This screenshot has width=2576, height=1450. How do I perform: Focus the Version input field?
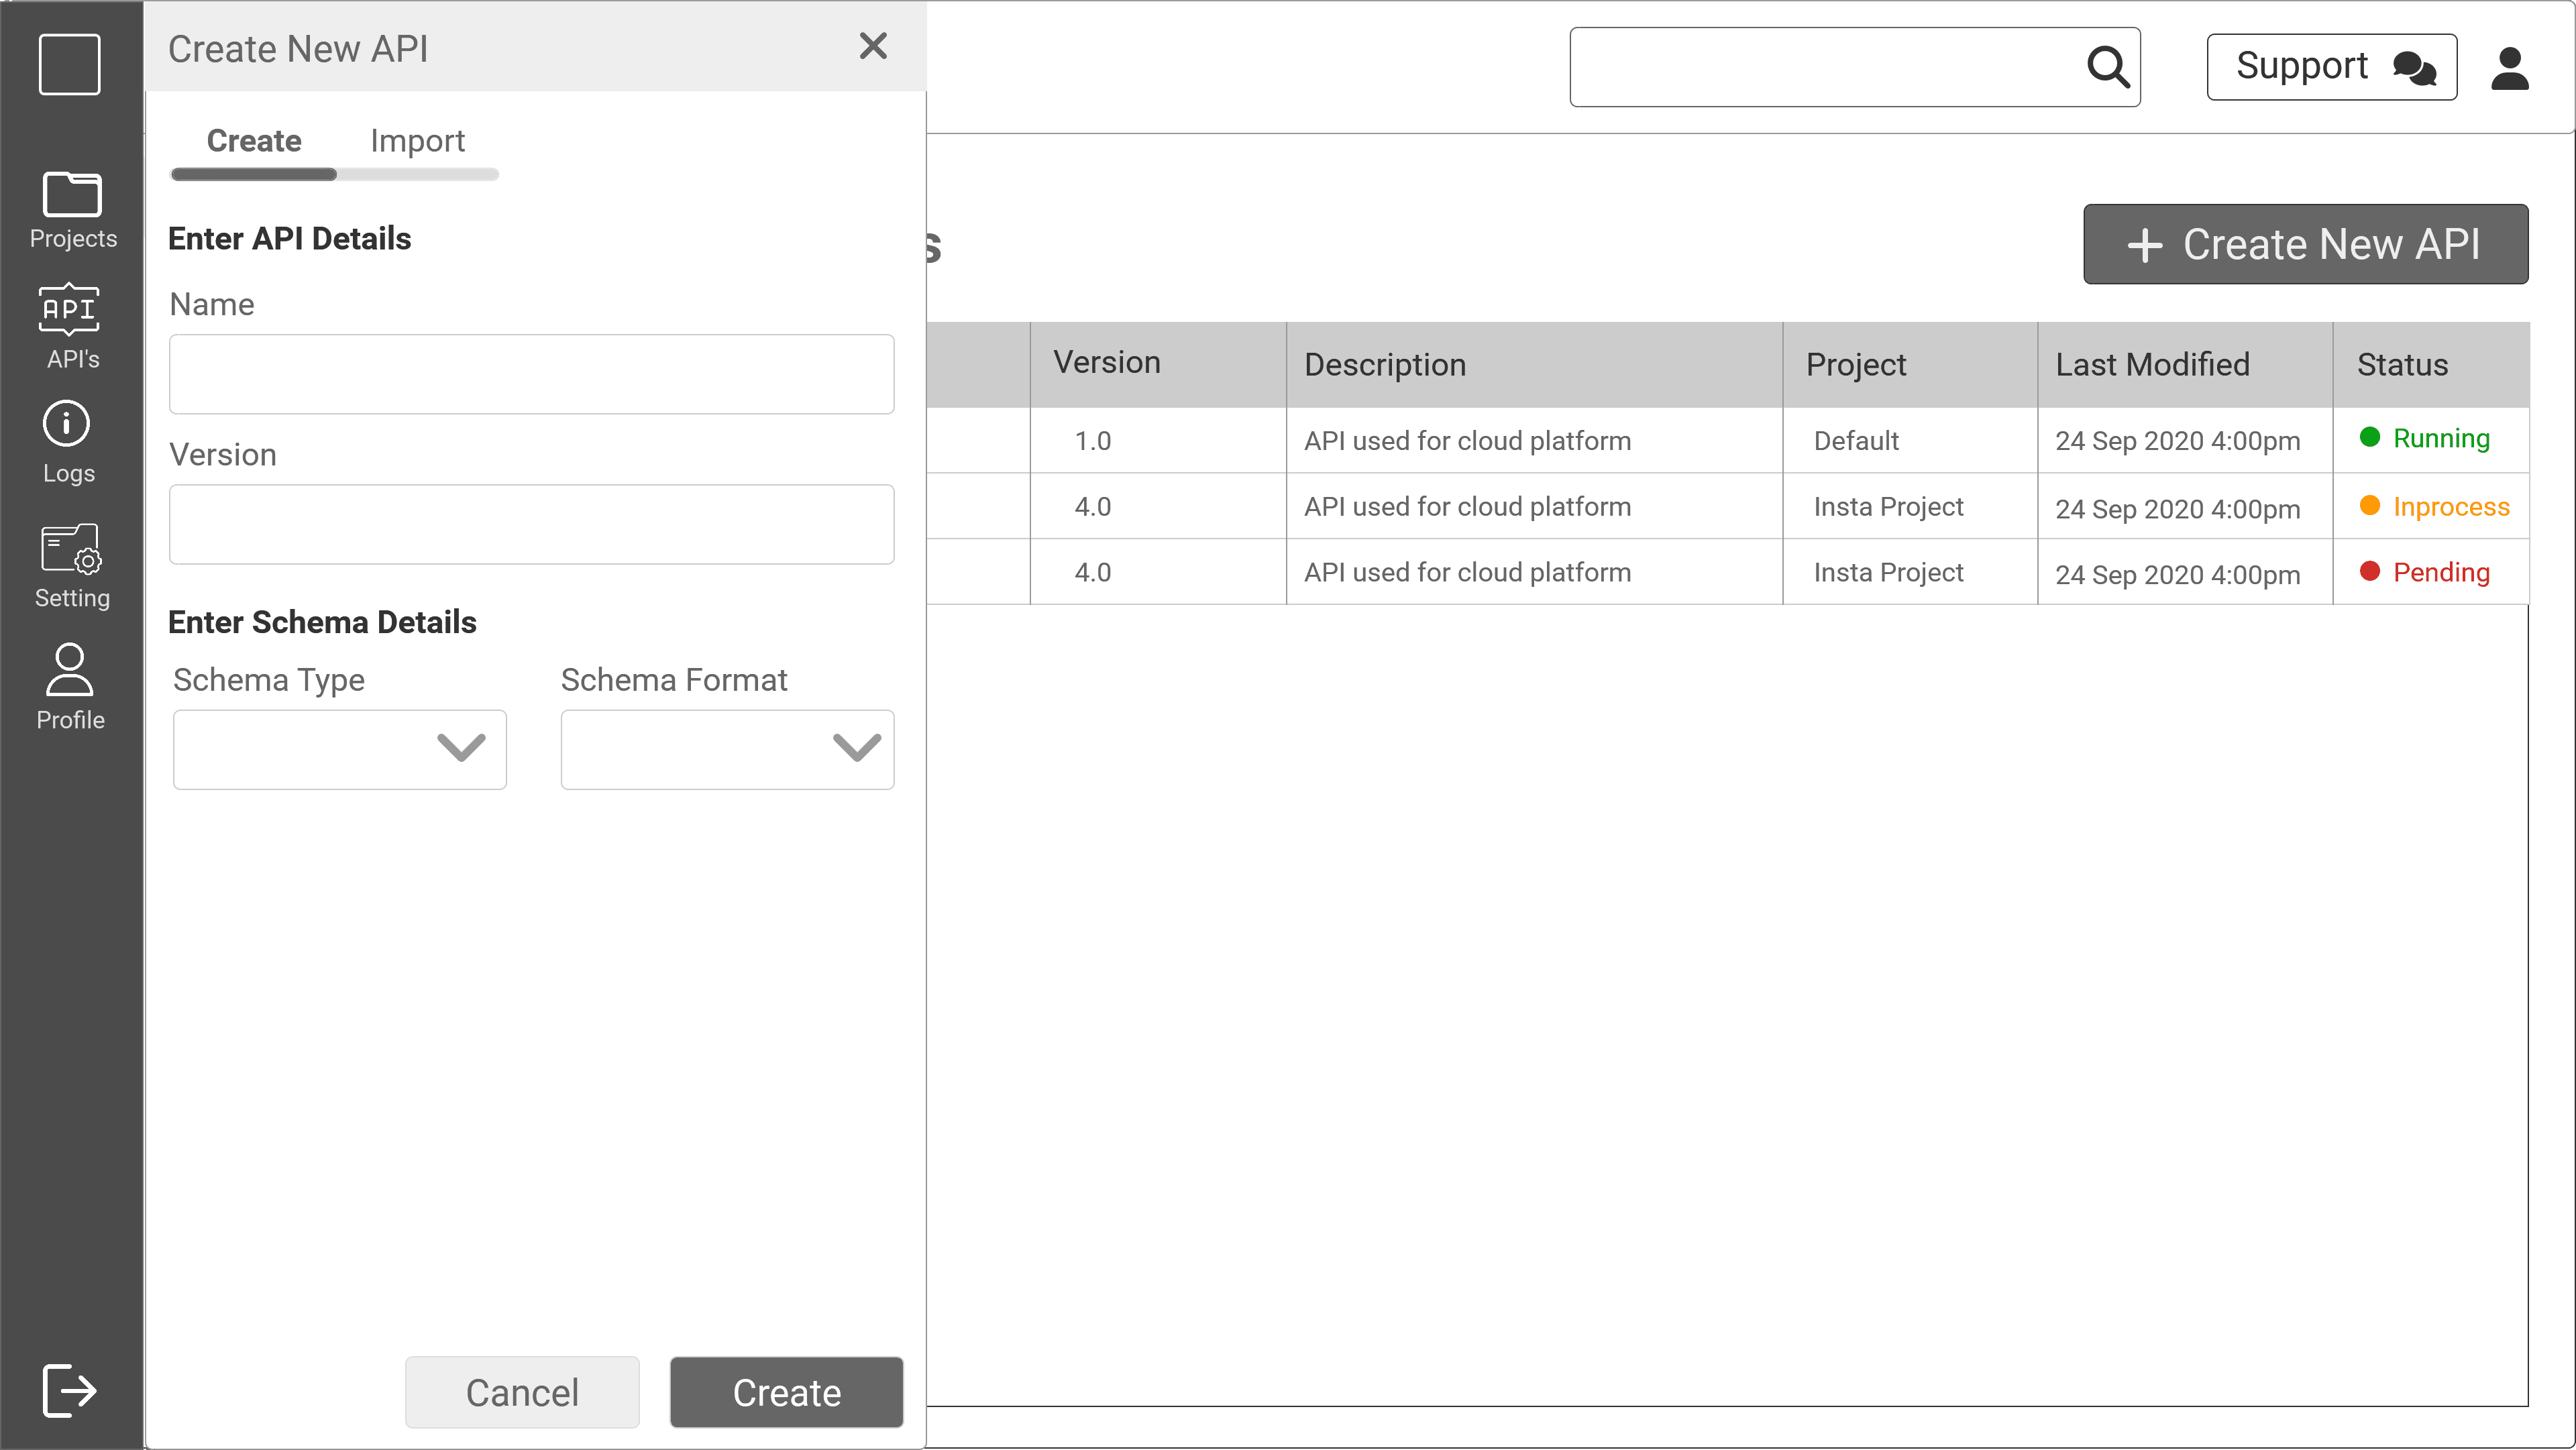coord(531,524)
